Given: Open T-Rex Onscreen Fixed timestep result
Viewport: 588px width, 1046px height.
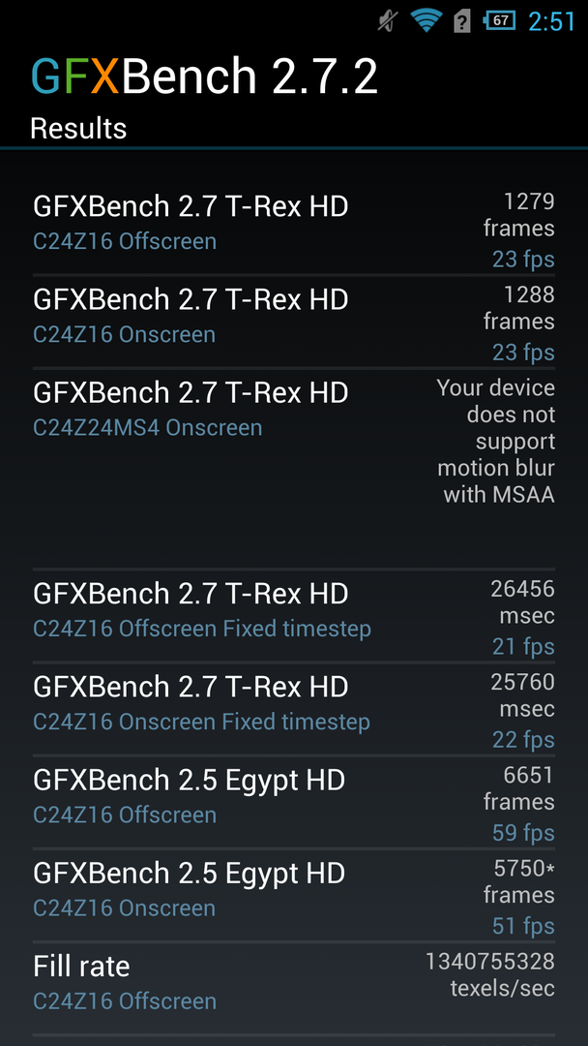Looking at the screenshot, I should coord(201,703).
